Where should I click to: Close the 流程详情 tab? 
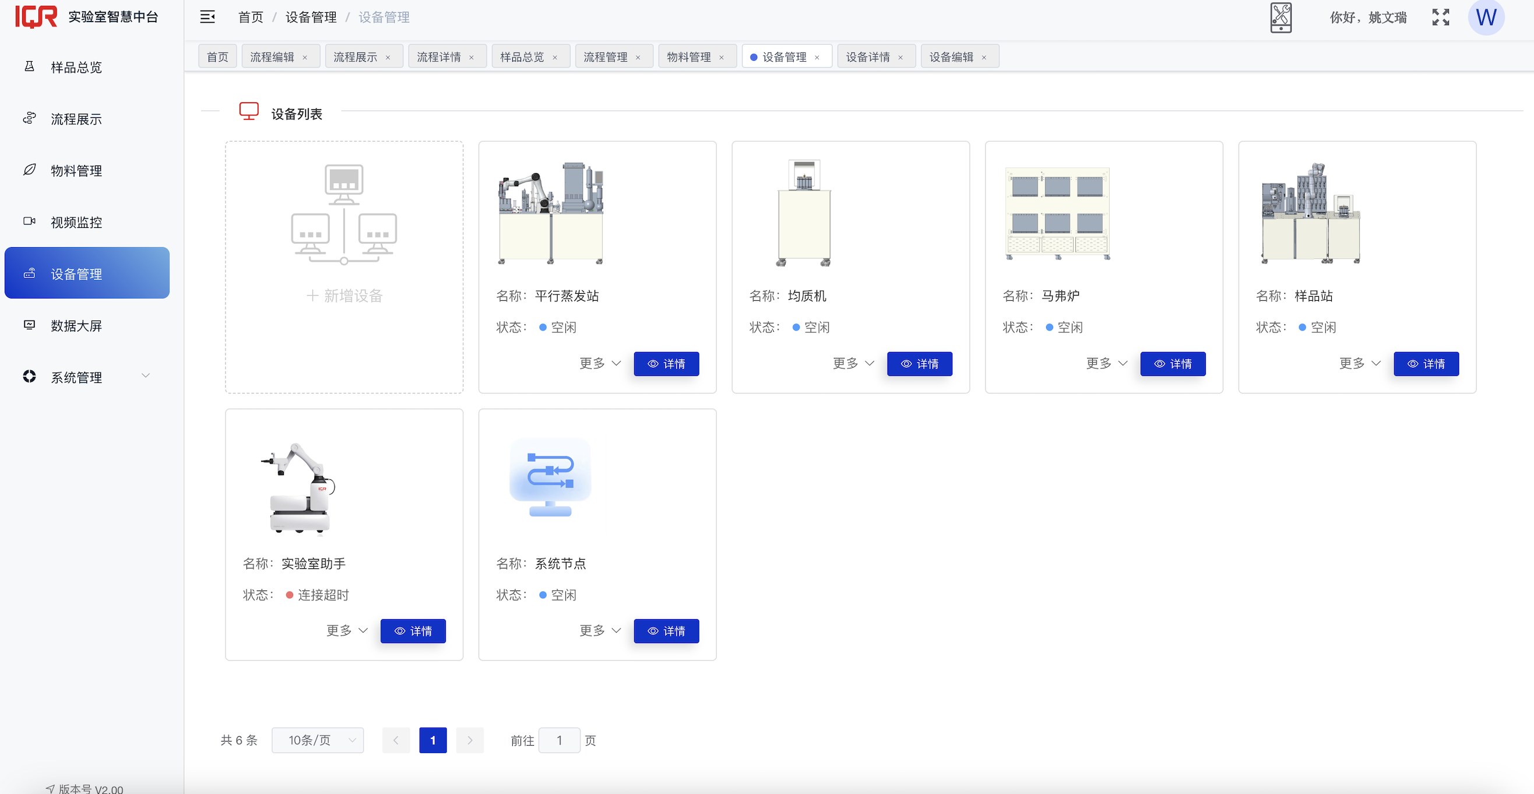(472, 58)
